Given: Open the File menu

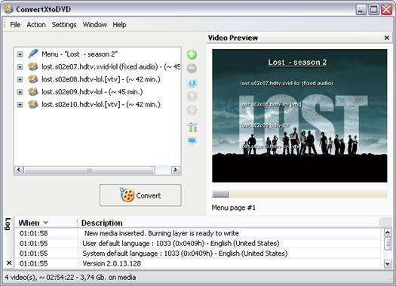Looking at the screenshot, I should [15, 24].
